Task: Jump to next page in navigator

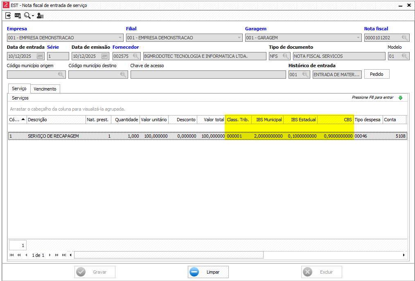Action: pos(56,255)
